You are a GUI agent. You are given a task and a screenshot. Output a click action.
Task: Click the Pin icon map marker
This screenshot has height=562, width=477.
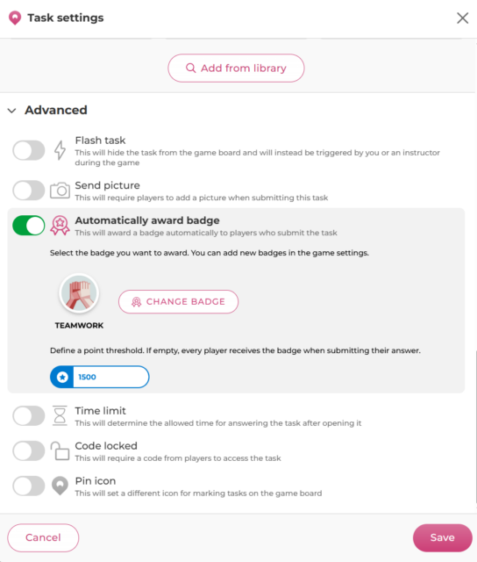coord(60,486)
